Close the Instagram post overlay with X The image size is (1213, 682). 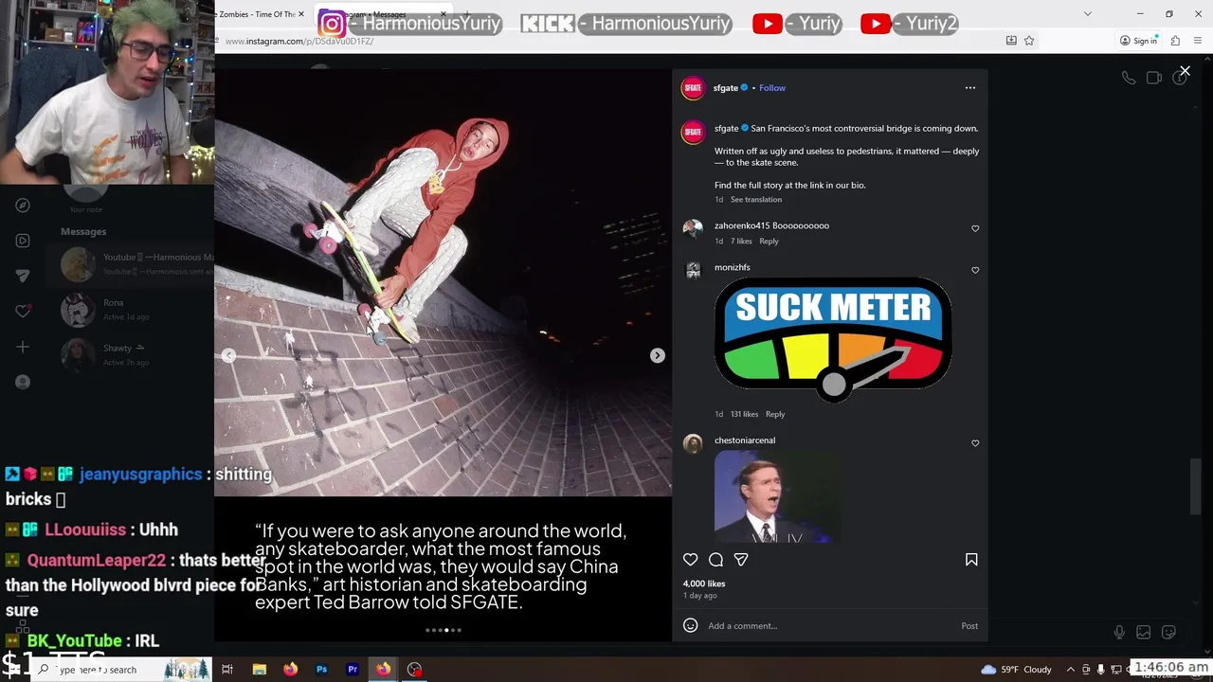pos(1185,71)
